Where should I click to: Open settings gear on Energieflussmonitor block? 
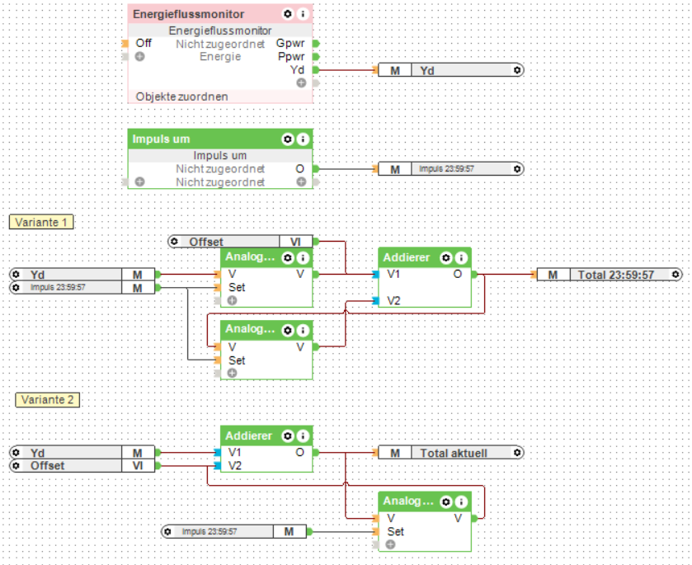pos(287,14)
